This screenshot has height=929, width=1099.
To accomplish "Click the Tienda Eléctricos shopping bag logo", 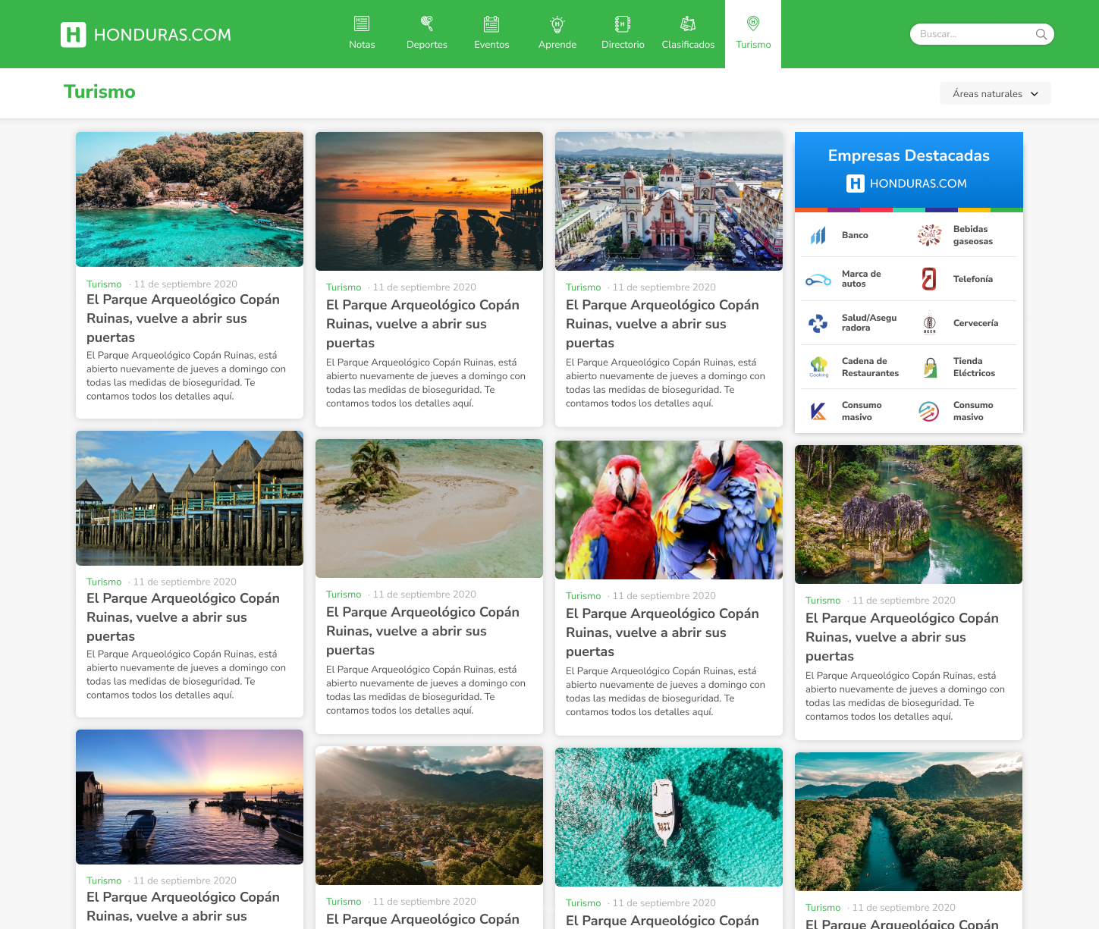I will (930, 368).
